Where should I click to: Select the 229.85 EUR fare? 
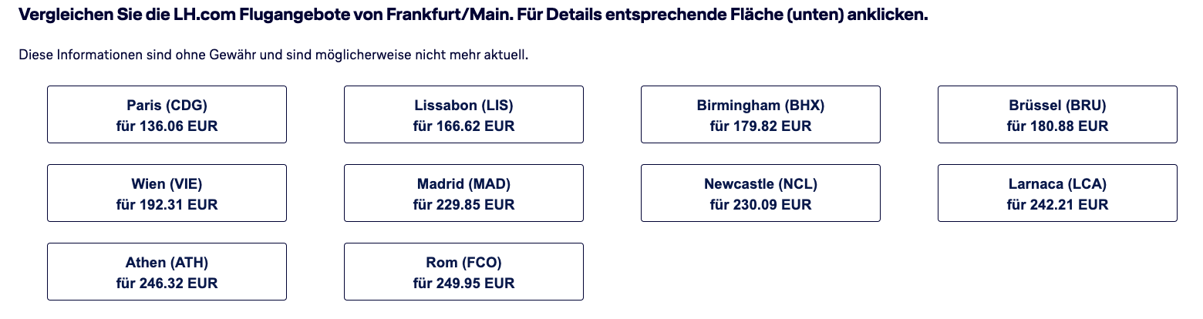(463, 205)
